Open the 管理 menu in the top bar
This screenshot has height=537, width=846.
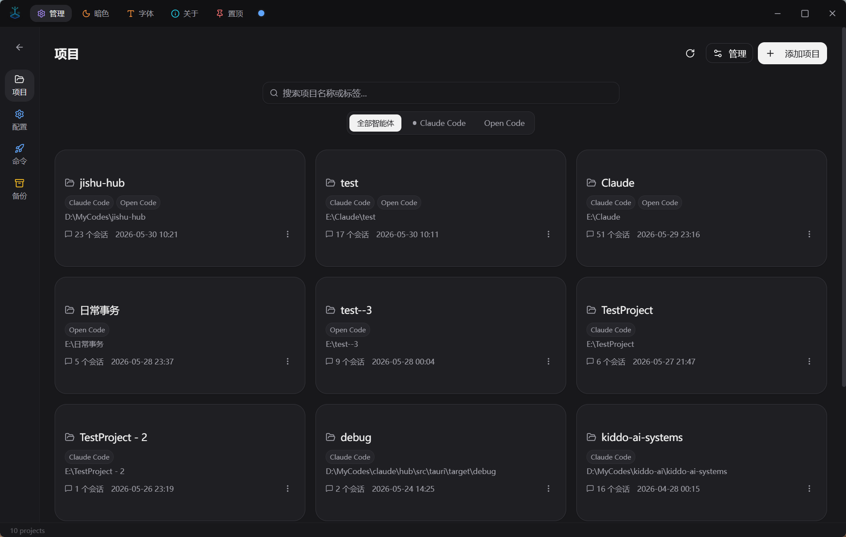pos(51,14)
